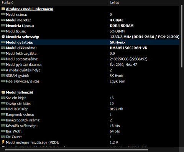The image size is (184, 152).
Task: Select the Modul száma row label
Action: tap(16, 15)
